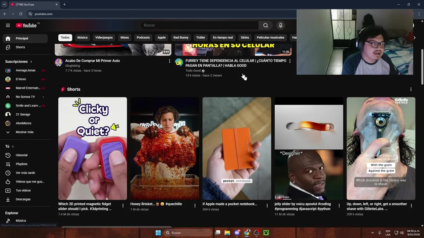Open Shorts section options menu
Screen dimensions: 424x238
[x=411, y=90]
